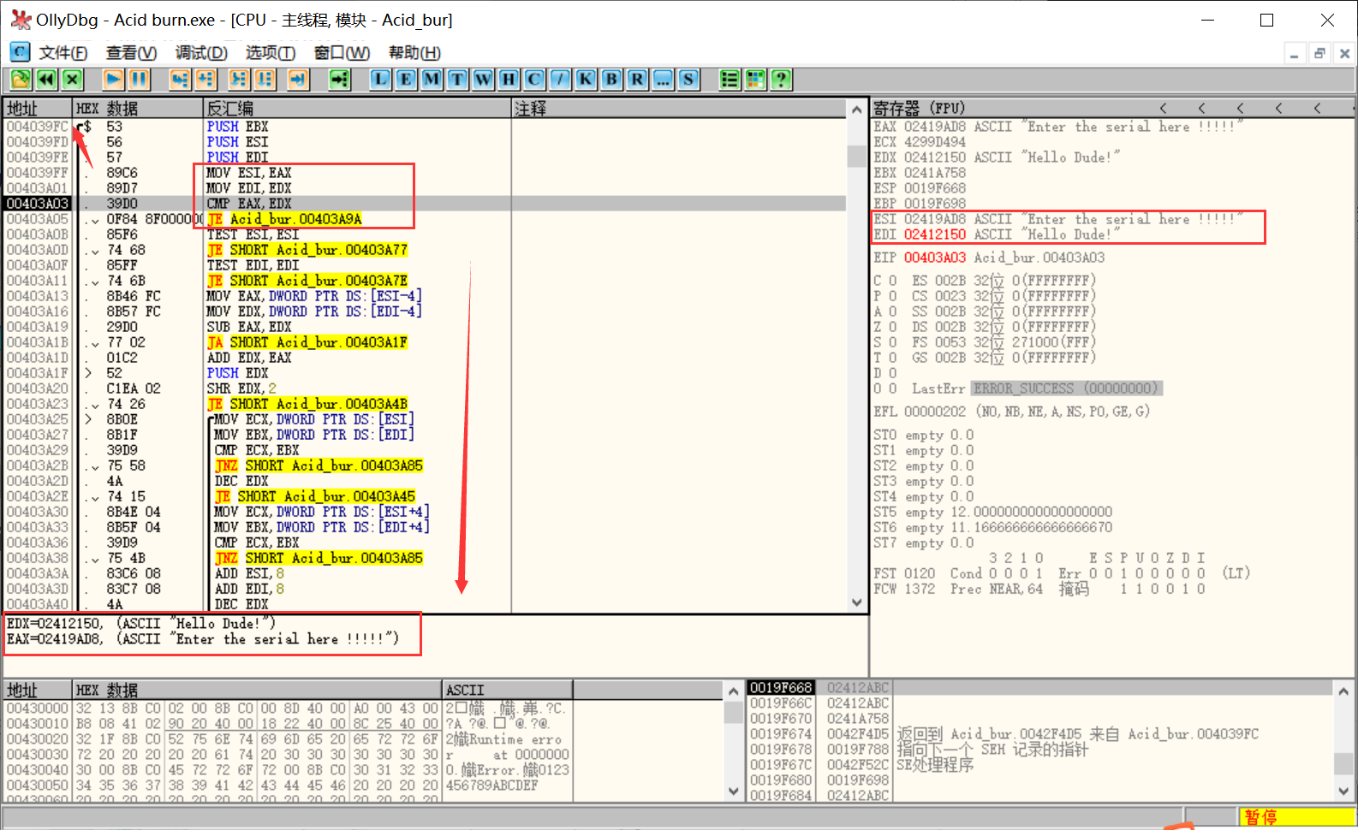
Task: Open a file with the Open toolbar icon
Action: [x=21, y=80]
